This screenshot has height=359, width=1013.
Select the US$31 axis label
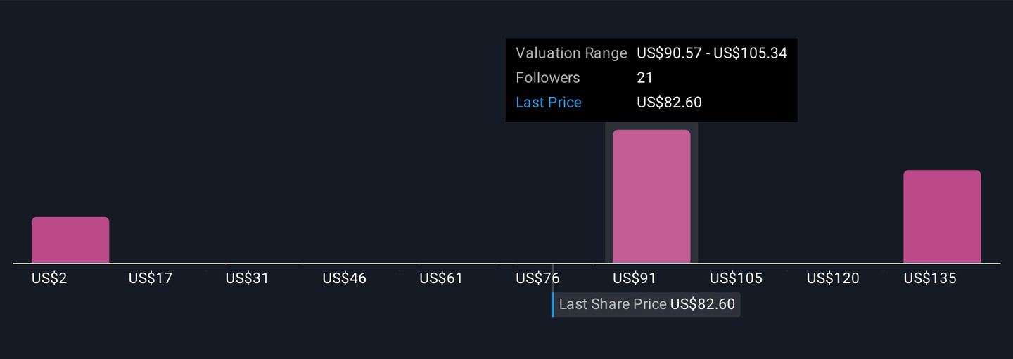point(248,278)
